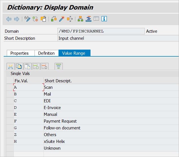Click the Display Object List hierarchy icon

[80, 19]
